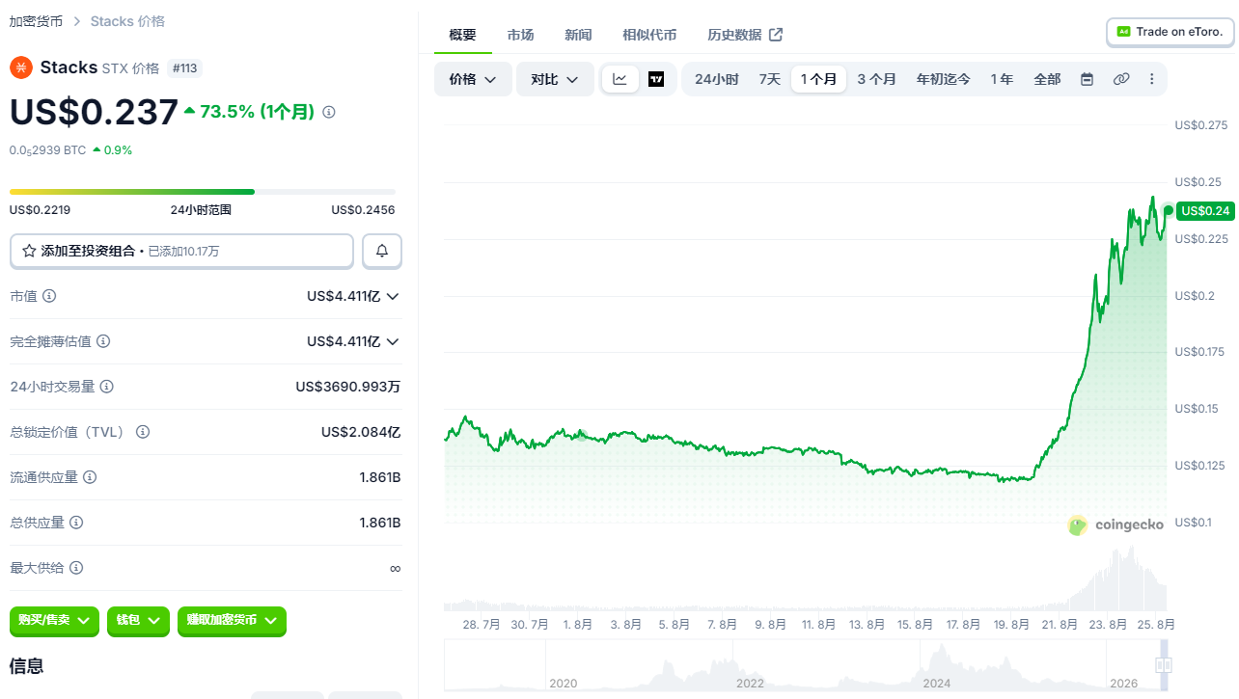Click the Ad badge on eToro button
This screenshot has width=1239, height=699.
[1123, 32]
